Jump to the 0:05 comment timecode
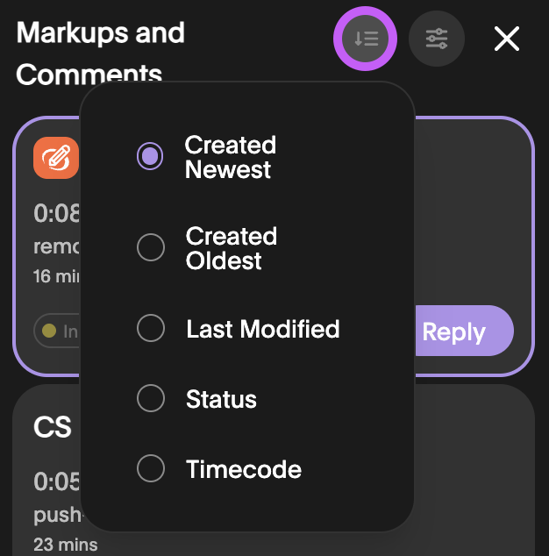 pos(57,481)
